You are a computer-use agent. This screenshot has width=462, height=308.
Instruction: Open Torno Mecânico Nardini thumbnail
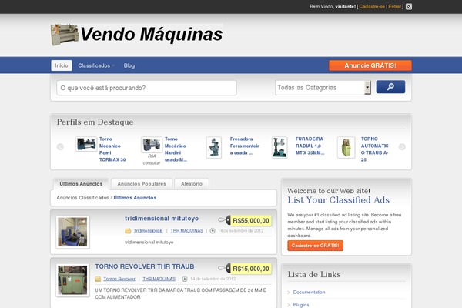point(152,145)
